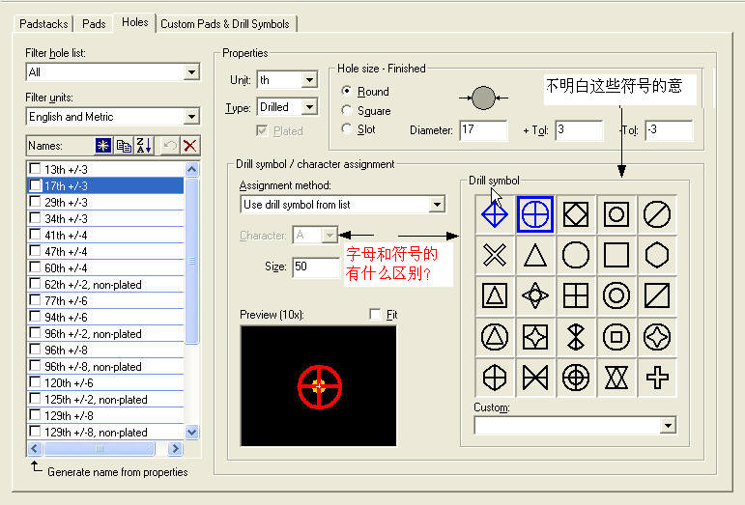
Task: Click the + Tol input field
Action: pyautogui.click(x=579, y=130)
